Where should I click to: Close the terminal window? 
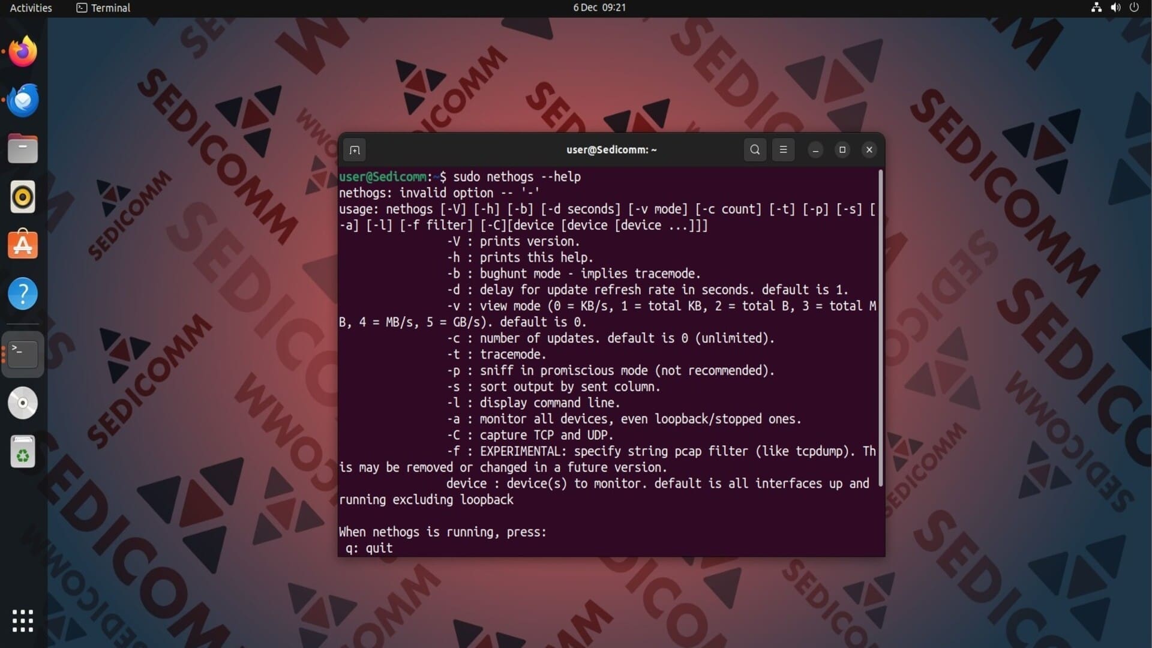(869, 150)
